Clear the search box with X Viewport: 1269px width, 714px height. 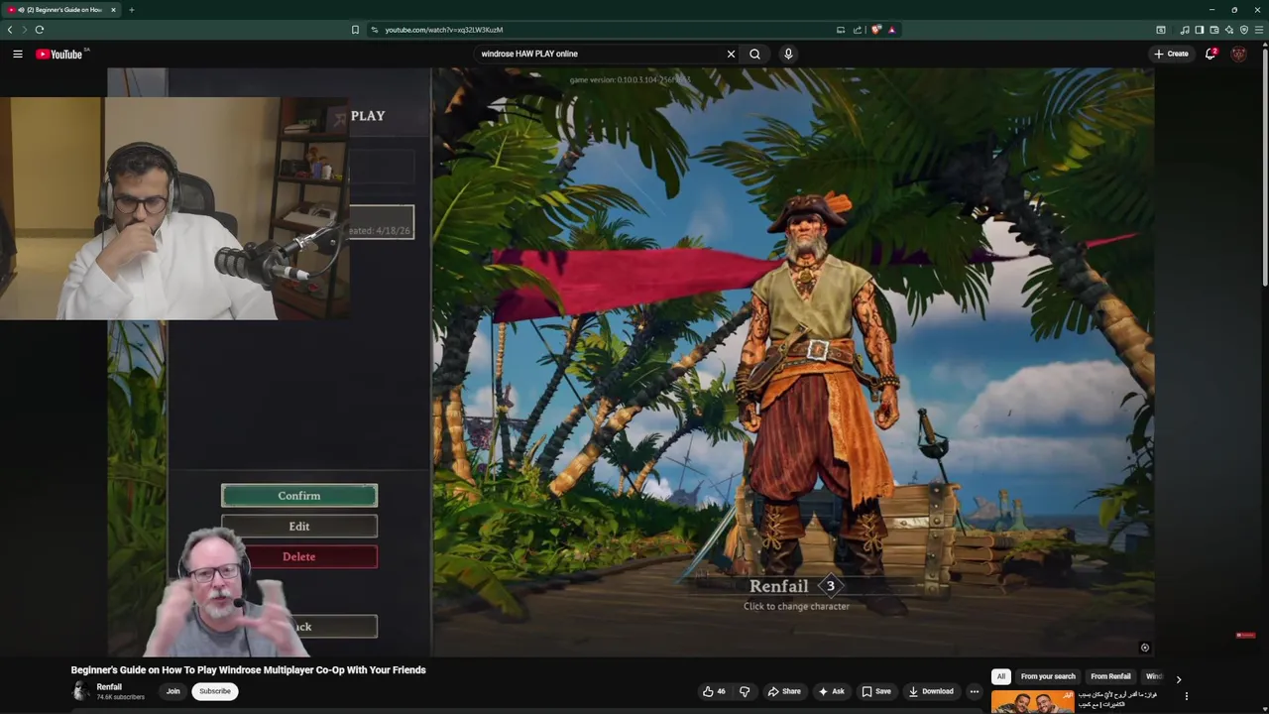pyautogui.click(x=732, y=54)
